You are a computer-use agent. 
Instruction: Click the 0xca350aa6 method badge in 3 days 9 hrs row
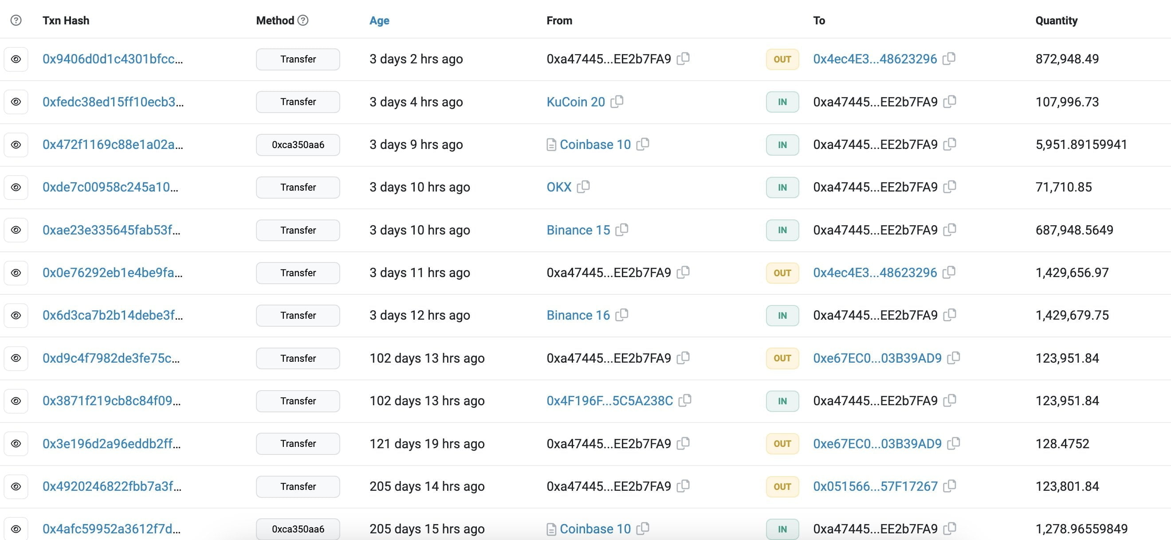tap(298, 145)
